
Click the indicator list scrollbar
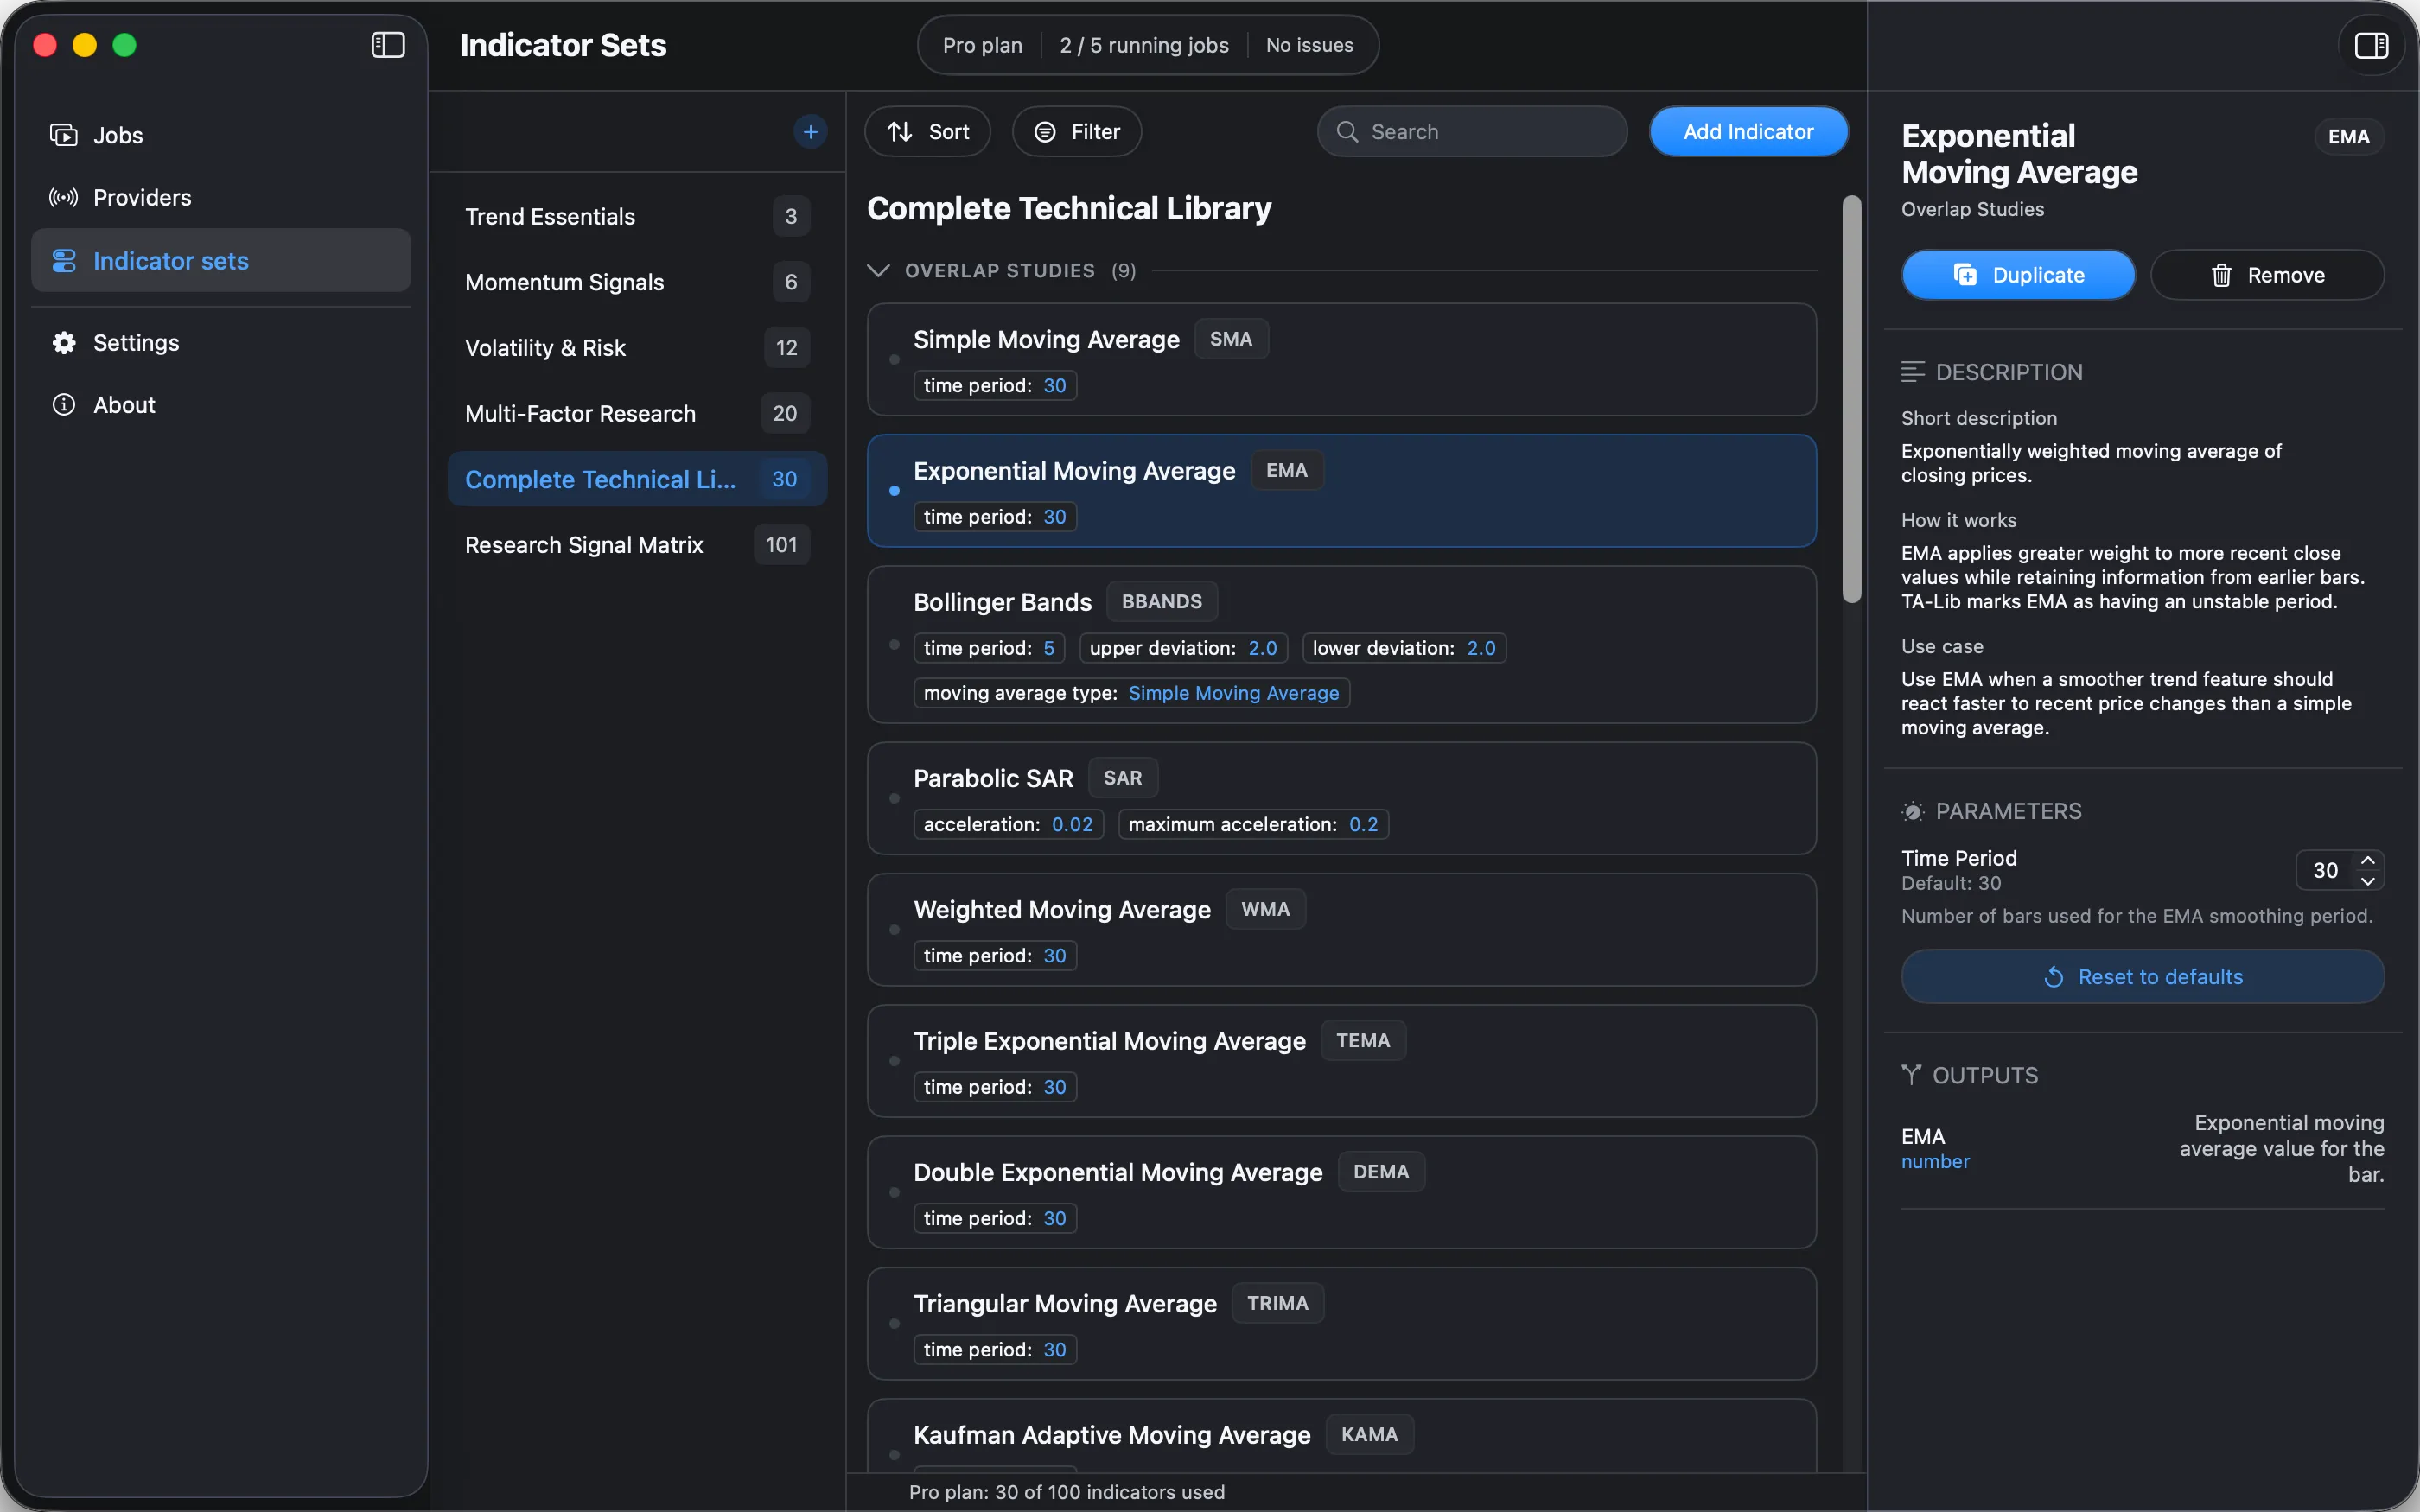1852,399
